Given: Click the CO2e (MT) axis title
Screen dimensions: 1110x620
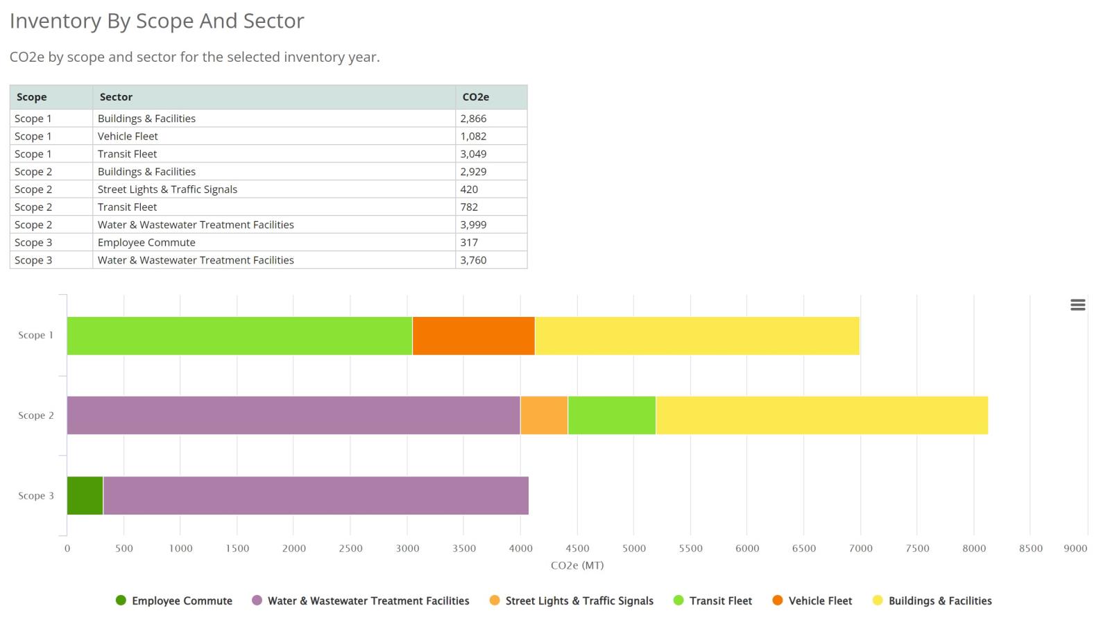Looking at the screenshot, I should click(577, 565).
